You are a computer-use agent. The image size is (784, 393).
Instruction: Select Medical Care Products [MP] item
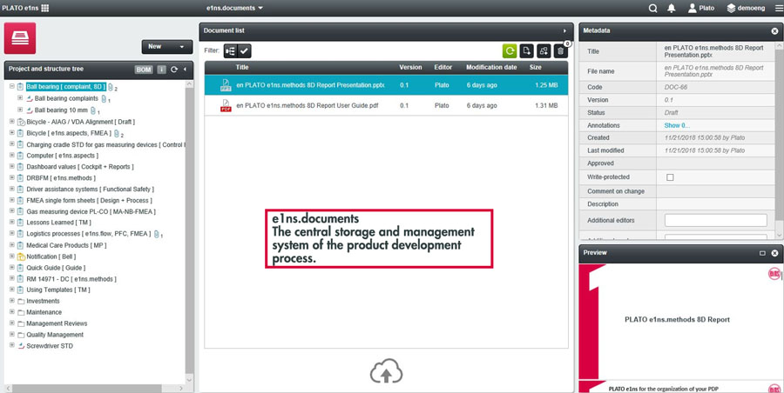[x=66, y=245]
